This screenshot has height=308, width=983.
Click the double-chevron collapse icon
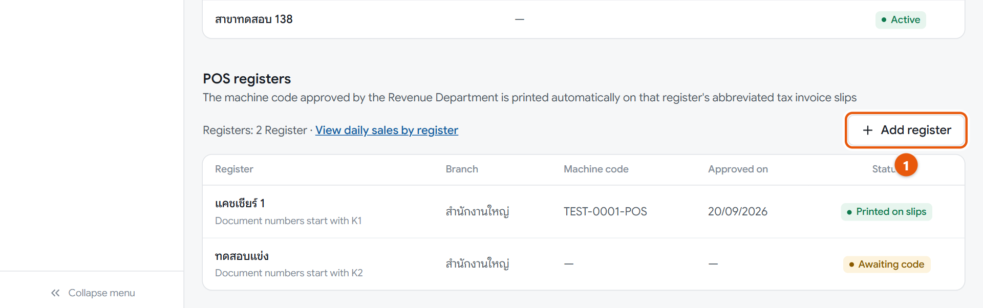point(55,293)
